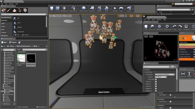
Task: Select the Geometry Editing mode icon
Action: (25, 10)
